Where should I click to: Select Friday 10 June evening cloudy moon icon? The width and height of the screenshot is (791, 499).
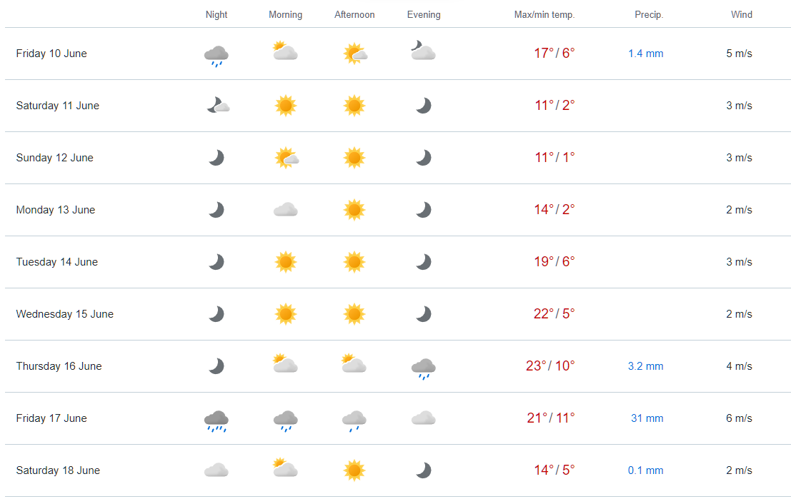point(423,51)
